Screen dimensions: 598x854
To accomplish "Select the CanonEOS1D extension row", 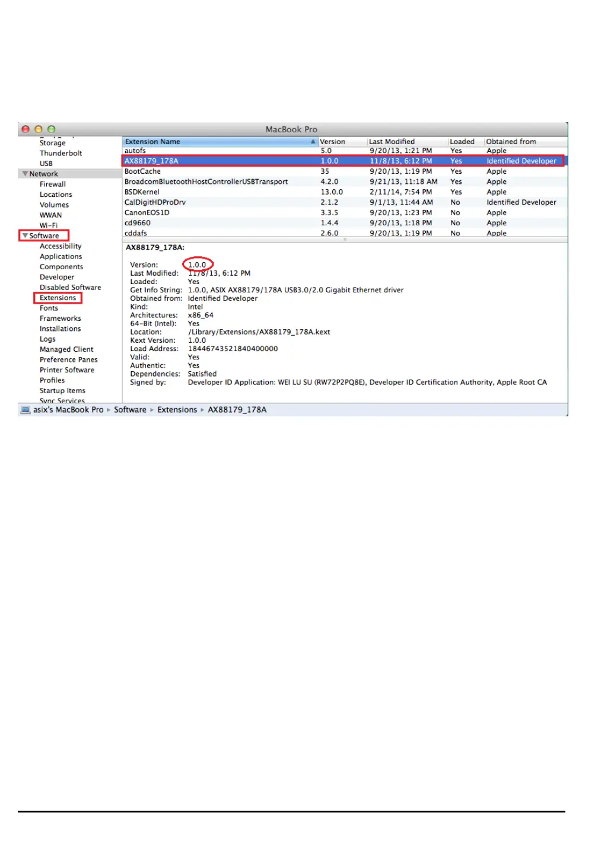I will pos(345,212).
